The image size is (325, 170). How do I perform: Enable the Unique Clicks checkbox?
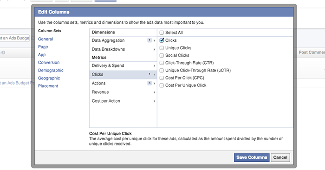[162, 48]
